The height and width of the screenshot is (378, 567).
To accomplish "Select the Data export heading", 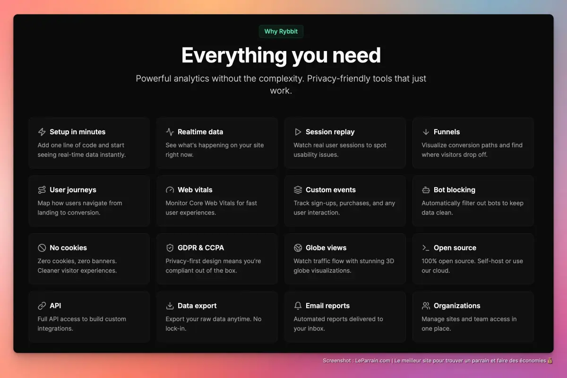I will pyautogui.click(x=197, y=306).
